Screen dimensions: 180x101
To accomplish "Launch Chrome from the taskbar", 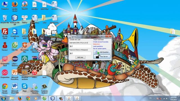I will pyautogui.click(x=28, y=98).
